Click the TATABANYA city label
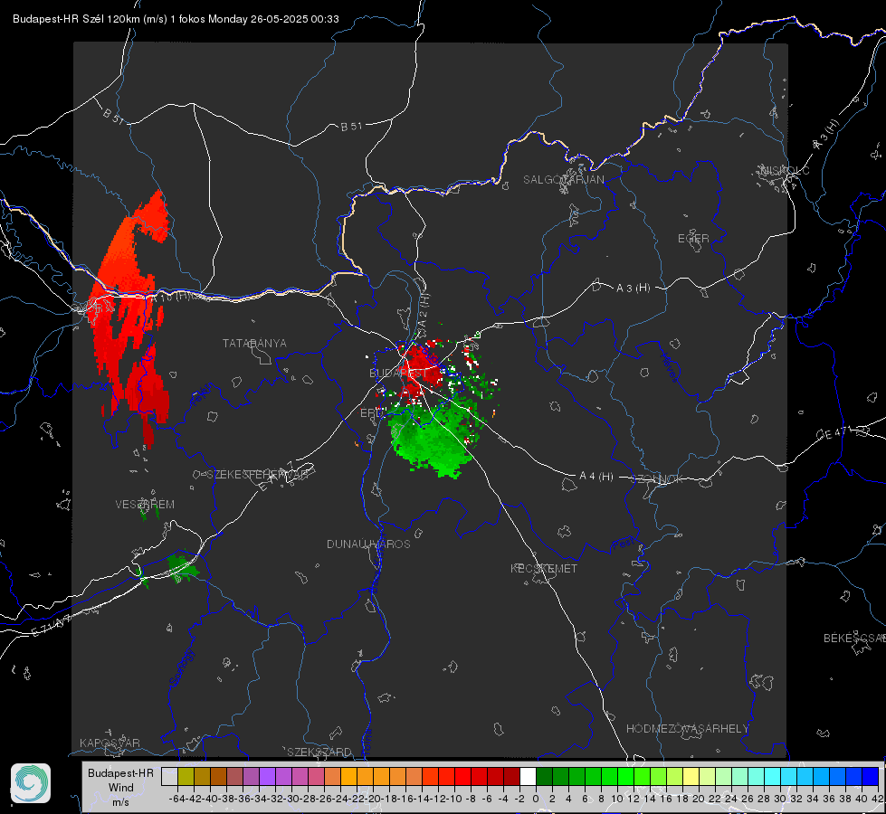The height and width of the screenshot is (814, 886). pos(254,343)
